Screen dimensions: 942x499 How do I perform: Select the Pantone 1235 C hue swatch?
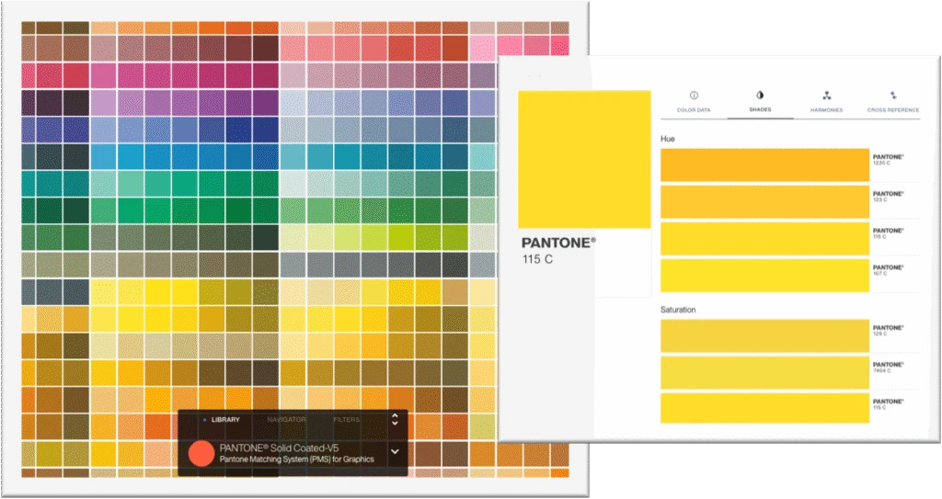764,164
